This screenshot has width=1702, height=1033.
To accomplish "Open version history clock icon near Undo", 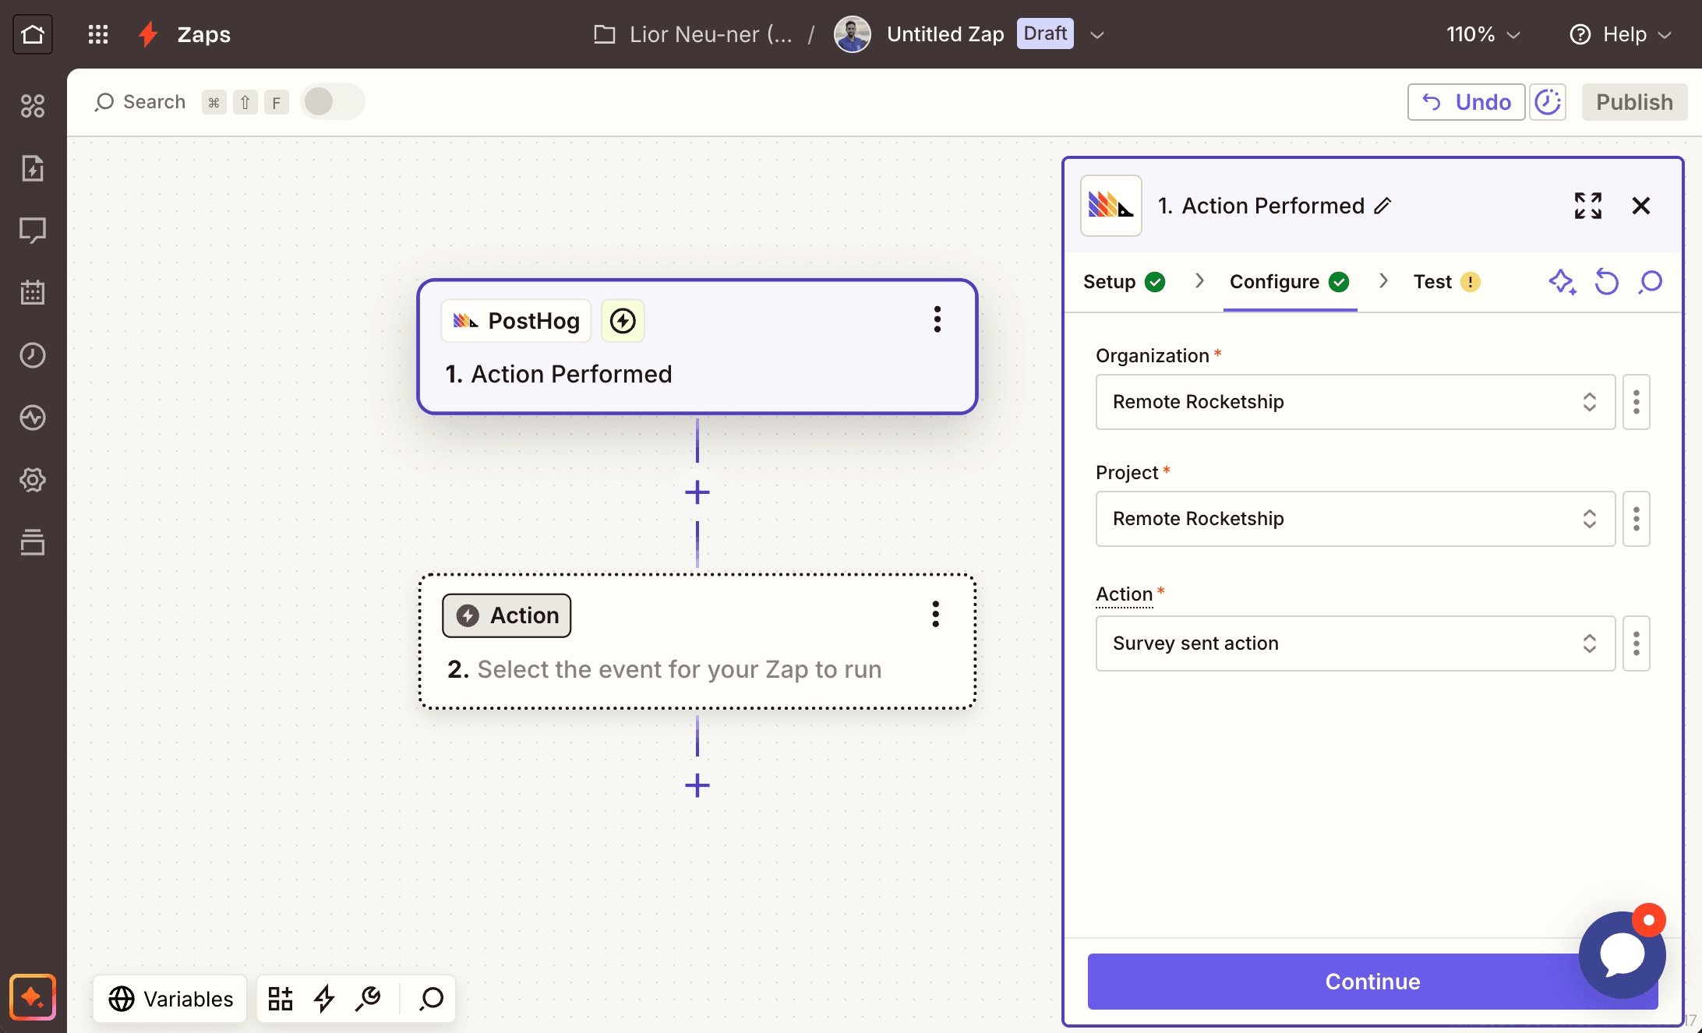I will (1548, 102).
